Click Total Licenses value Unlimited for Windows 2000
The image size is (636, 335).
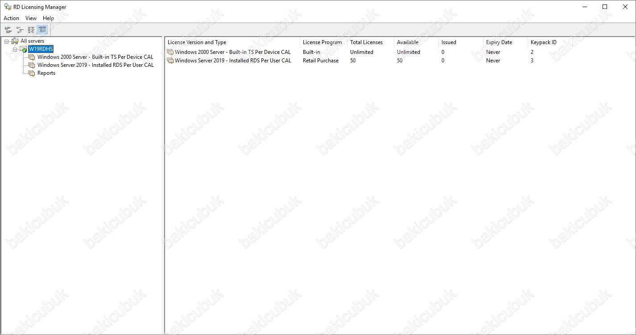coord(362,52)
